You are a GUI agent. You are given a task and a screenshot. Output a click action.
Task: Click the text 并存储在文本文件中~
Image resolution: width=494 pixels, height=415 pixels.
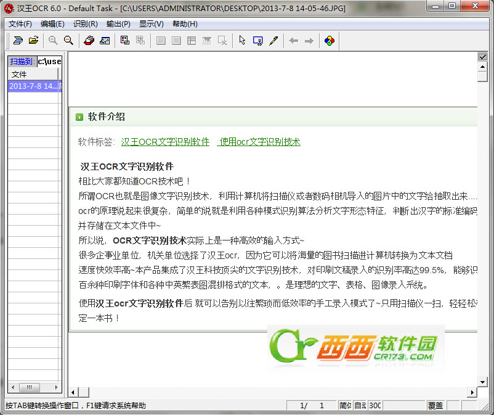pos(119,226)
